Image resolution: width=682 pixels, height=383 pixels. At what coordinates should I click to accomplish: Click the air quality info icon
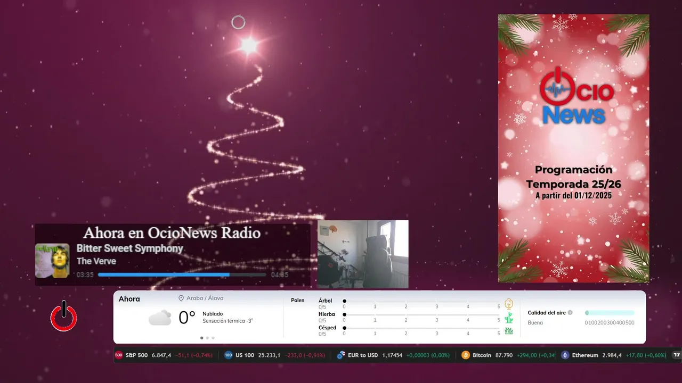(570, 313)
